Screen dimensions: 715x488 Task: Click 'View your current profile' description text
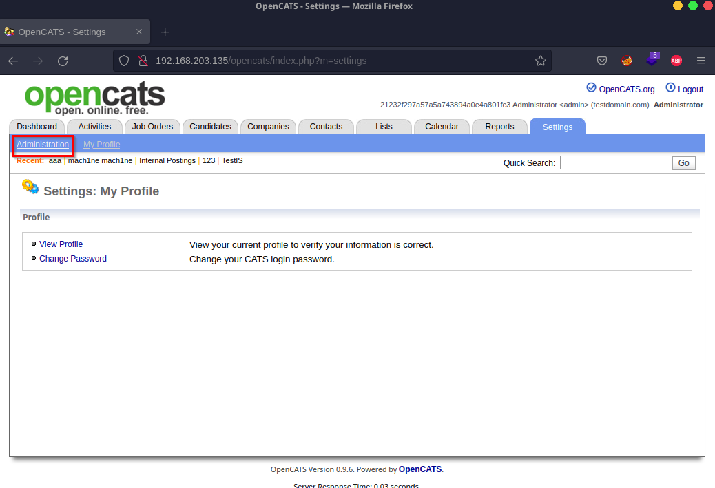click(x=311, y=244)
